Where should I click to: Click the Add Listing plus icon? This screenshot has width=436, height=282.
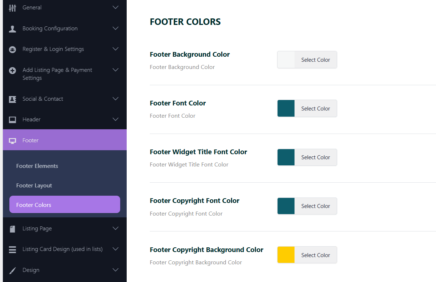13,70
